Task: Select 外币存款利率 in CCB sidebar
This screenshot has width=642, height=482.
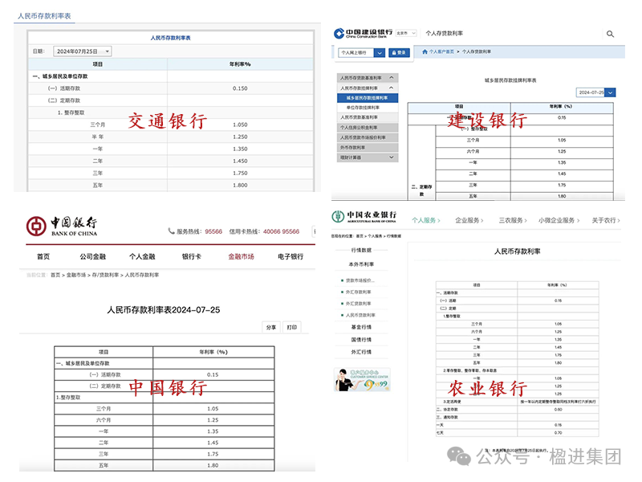Action: (x=368, y=147)
